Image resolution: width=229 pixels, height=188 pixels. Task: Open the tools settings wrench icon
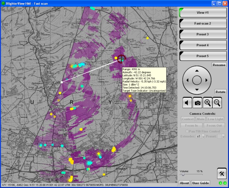(x=222, y=174)
